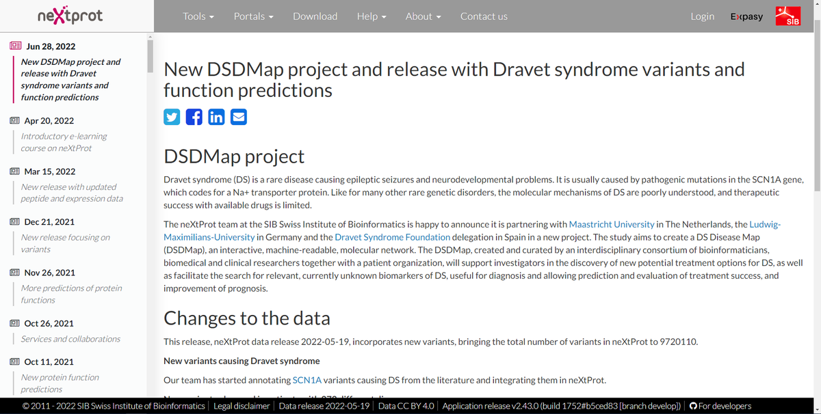Click the newspaper icon beside Dec 21, 2021

coord(15,221)
